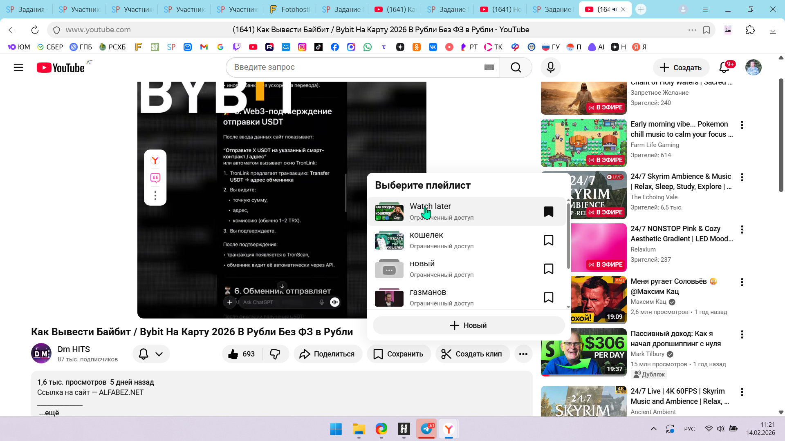Open the notifications bell
The image size is (785, 441).
pyautogui.click(x=724, y=67)
